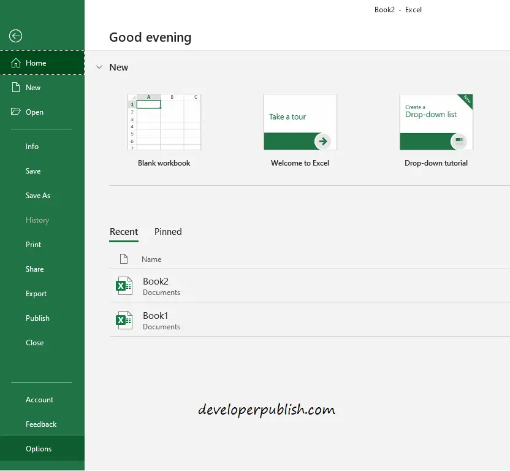Click Save As in the sidebar
510x471 pixels.
42,195
